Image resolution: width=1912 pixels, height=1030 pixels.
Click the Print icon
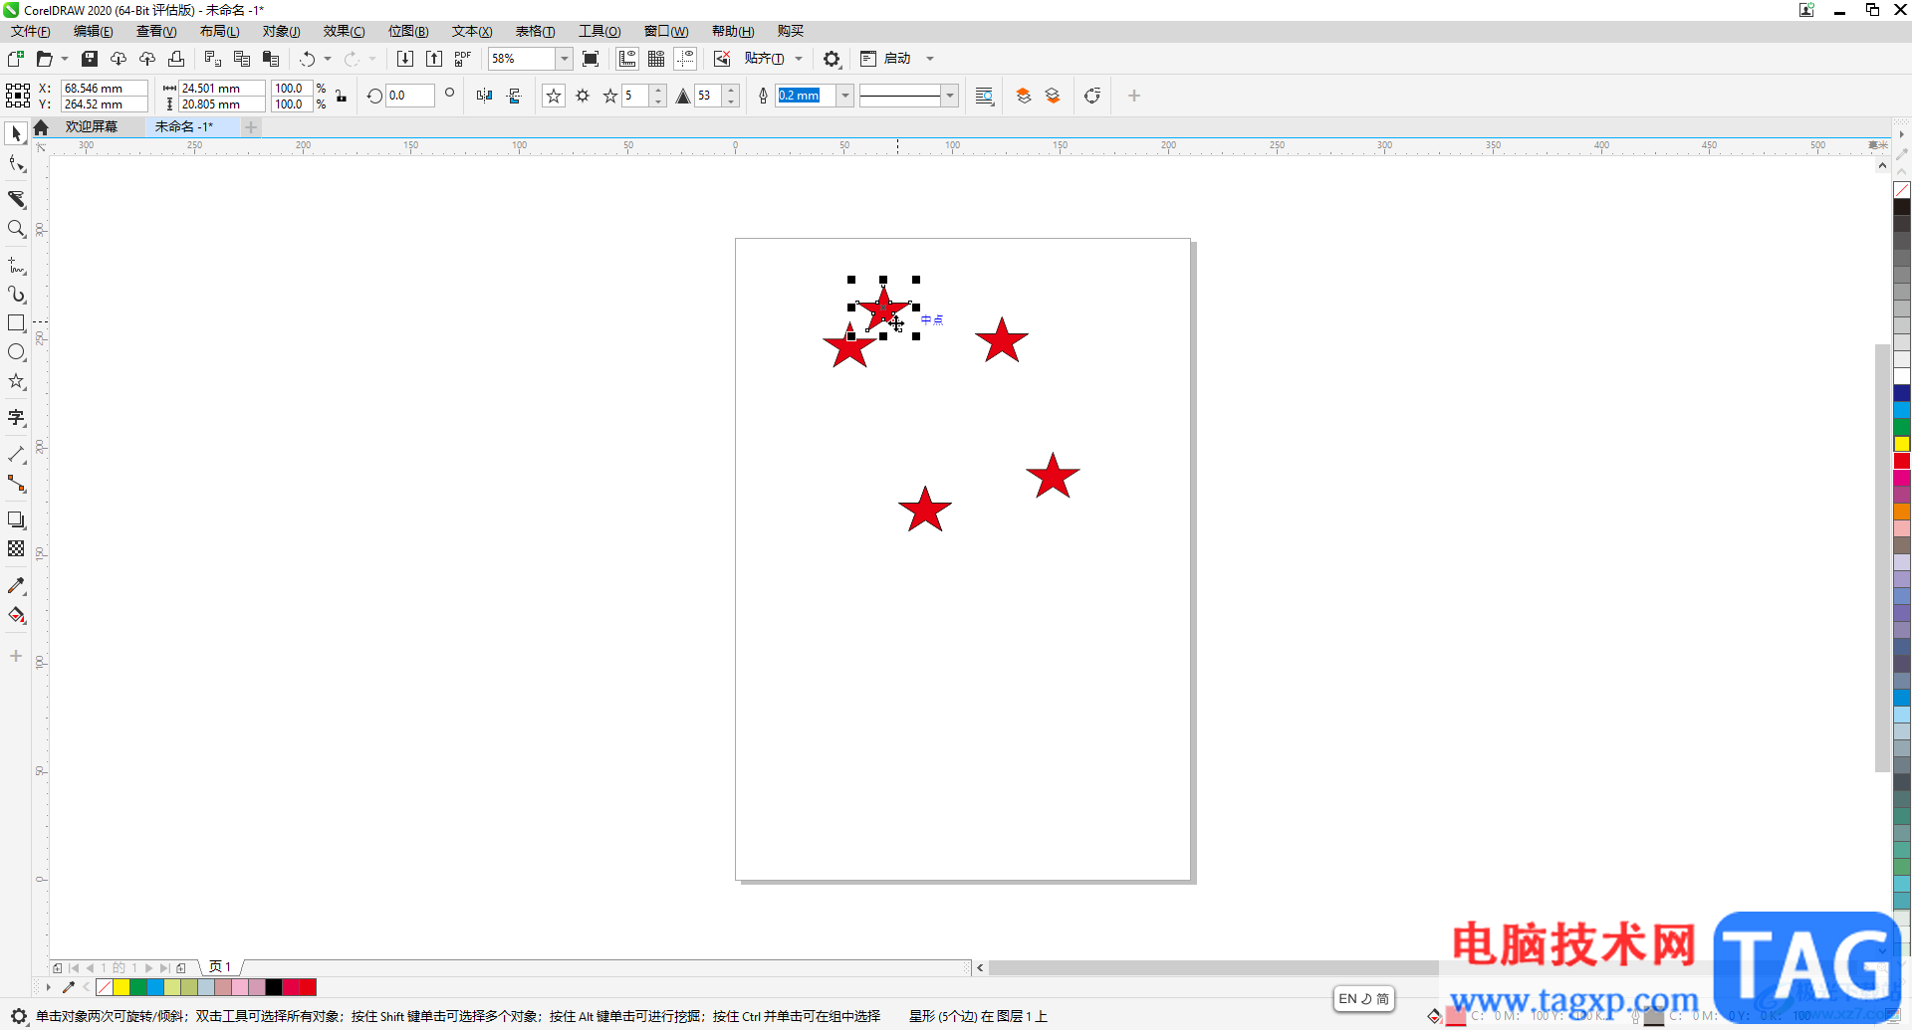[x=176, y=59]
